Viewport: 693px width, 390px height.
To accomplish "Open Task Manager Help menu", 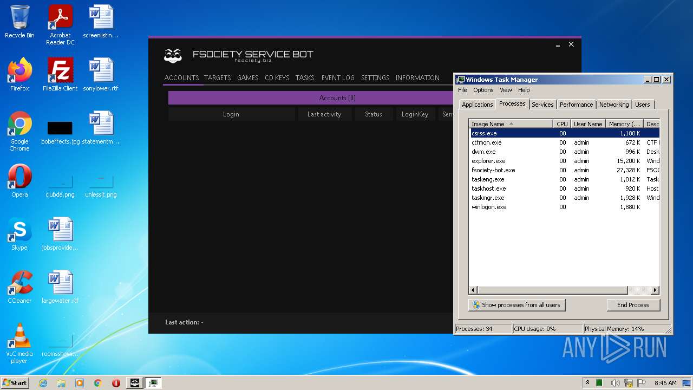I will pyautogui.click(x=524, y=90).
